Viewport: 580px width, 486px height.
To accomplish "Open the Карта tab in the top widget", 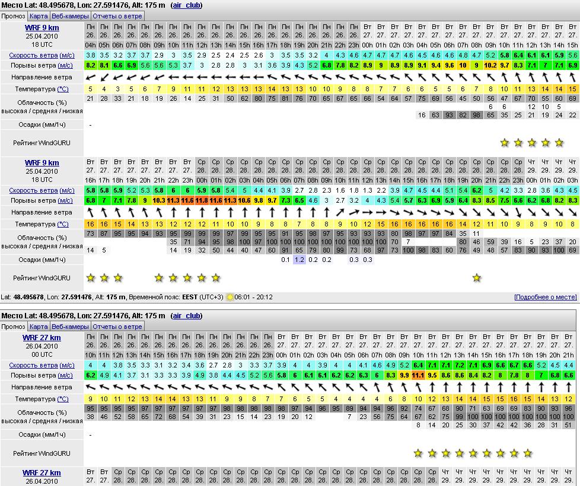I will (39, 16).
